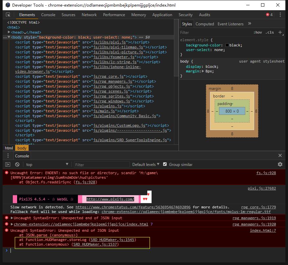The image size is (288, 265).
Task: Open the console drawer three-dot menu
Action: point(8,156)
